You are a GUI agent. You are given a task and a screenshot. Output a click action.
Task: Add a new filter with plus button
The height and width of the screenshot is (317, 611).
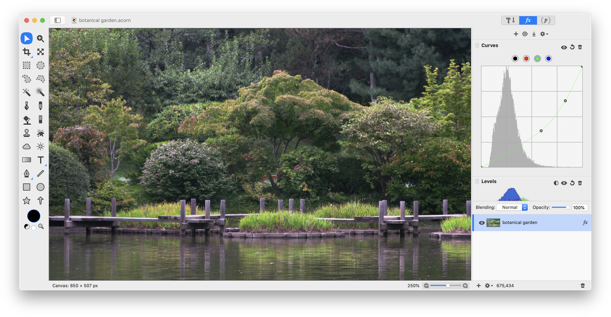[x=516, y=34]
